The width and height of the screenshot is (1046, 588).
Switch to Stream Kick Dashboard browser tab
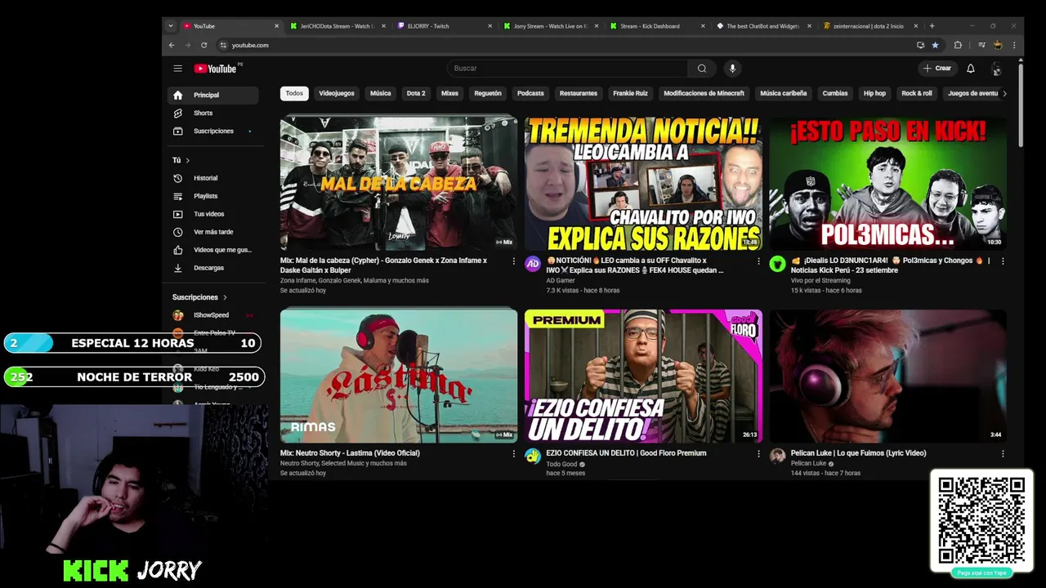[x=657, y=26]
